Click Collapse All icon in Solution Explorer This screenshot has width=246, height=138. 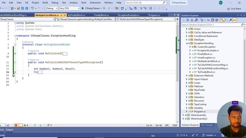(x=213, y=20)
